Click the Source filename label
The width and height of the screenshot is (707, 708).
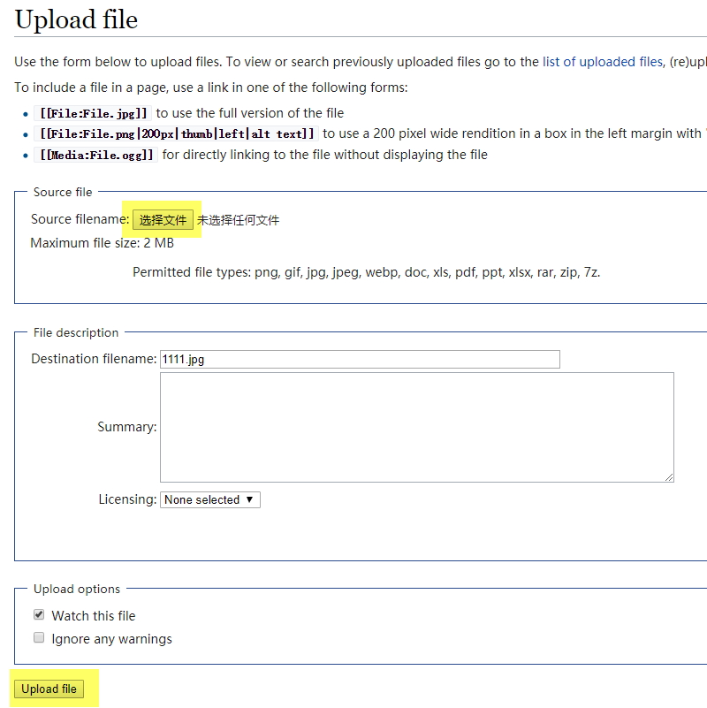80,219
